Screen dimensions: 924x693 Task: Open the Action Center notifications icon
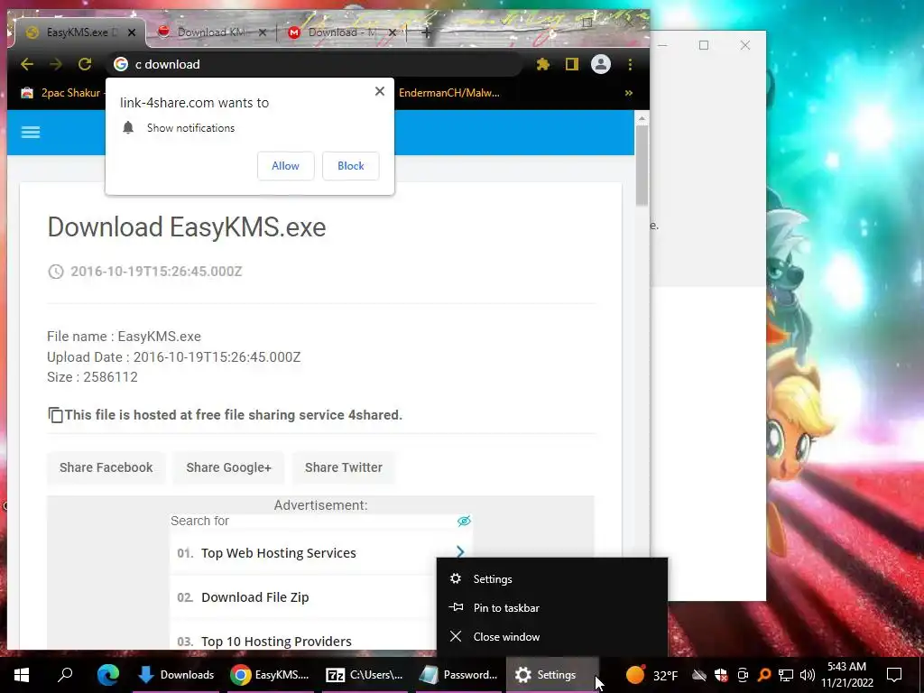click(x=894, y=675)
